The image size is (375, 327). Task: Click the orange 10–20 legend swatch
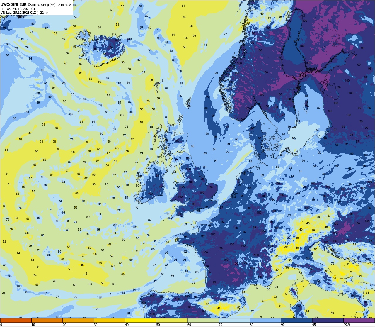tap(47, 320)
